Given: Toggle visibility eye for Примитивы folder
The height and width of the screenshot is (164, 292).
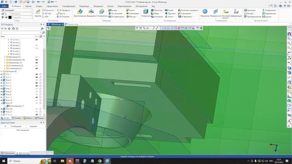Looking at the screenshot, I should (x=36, y=63).
